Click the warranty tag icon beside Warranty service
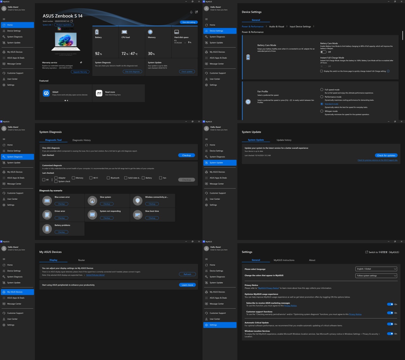 coord(81,62)
